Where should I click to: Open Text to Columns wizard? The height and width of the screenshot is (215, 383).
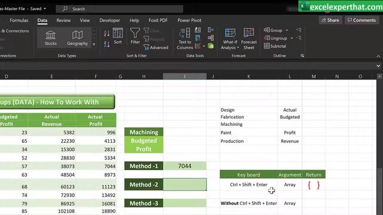pyautogui.click(x=185, y=39)
